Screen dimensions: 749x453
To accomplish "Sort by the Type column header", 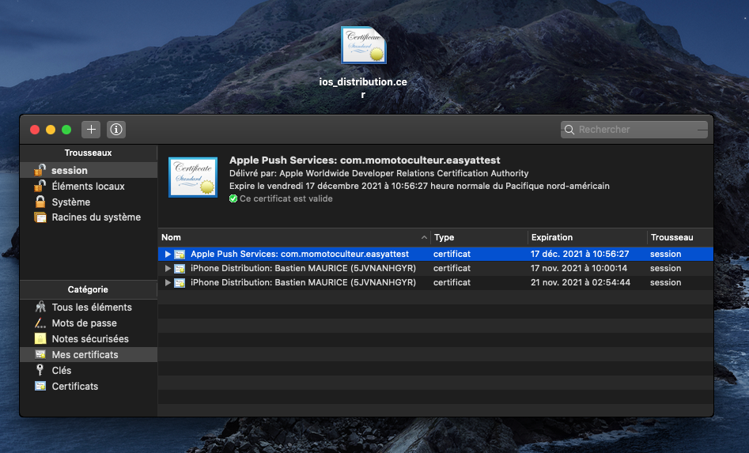I will [x=479, y=237].
